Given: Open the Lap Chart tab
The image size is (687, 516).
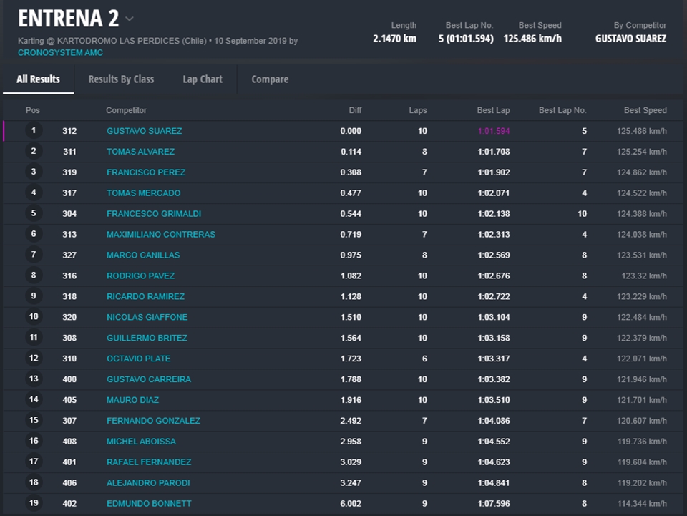Looking at the screenshot, I should [203, 79].
